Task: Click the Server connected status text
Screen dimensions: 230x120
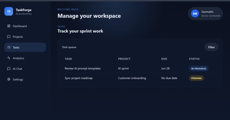Action: (x=211, y=16)
